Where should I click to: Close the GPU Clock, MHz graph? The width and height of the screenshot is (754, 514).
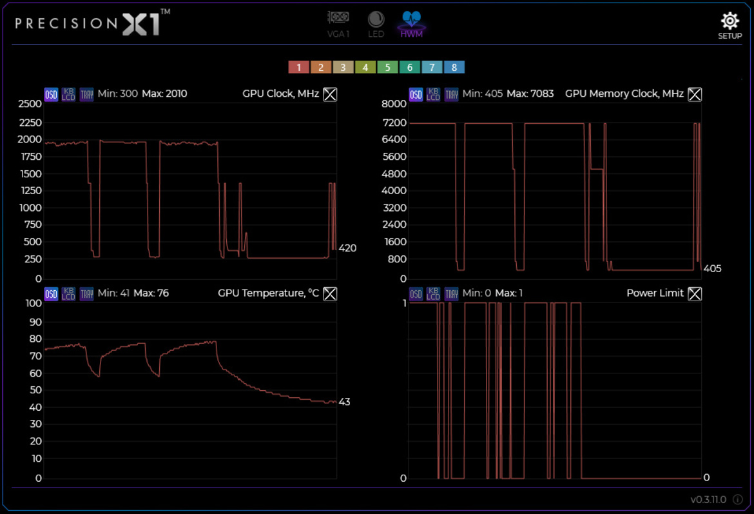point(330,94)
